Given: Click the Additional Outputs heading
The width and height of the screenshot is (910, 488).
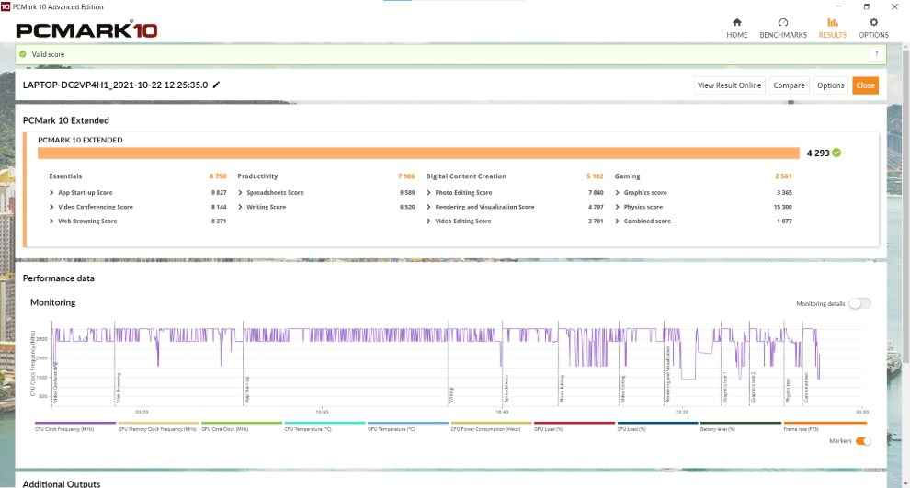Looking at the screenshot, I should point(62,483).
